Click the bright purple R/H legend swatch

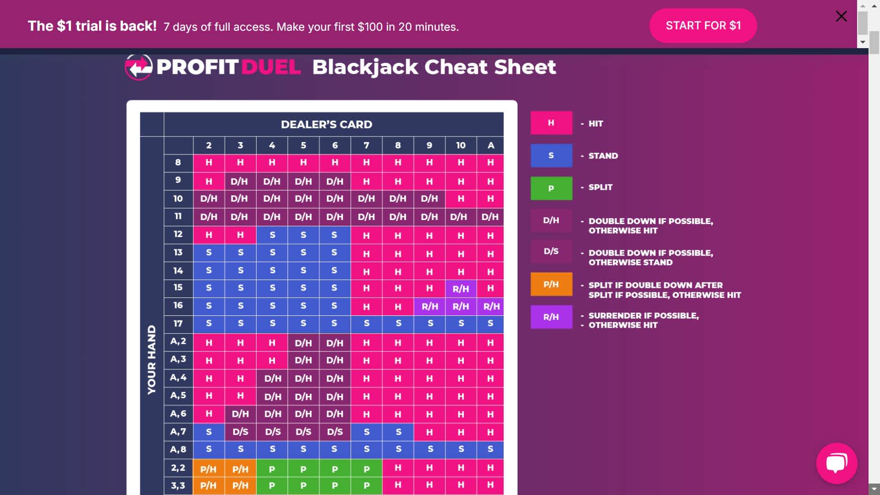(x=551, y=317)
